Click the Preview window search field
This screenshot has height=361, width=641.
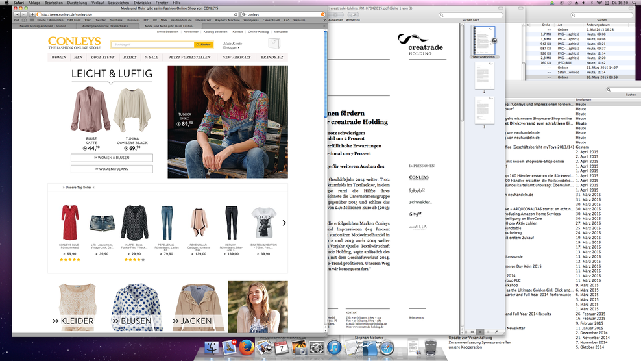(x=470, y=15)
